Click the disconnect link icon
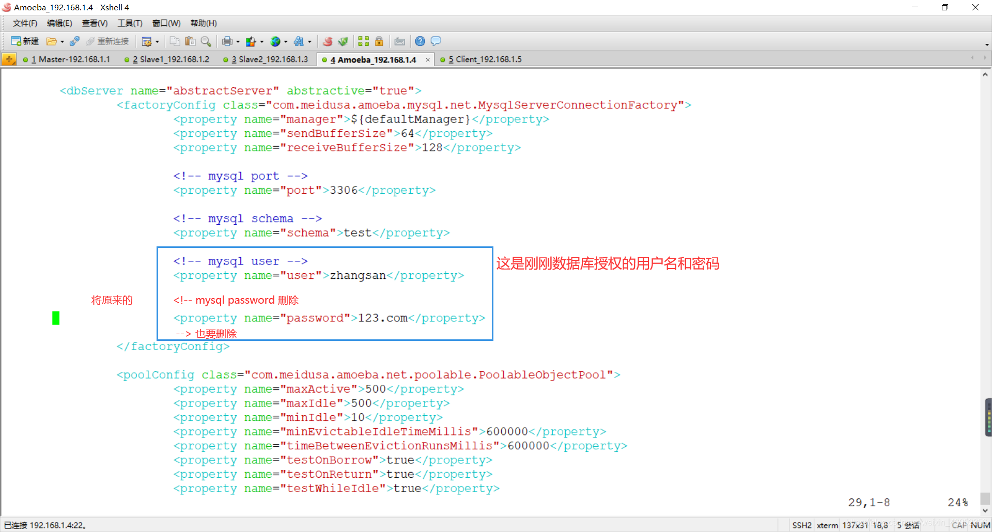This screenshot has height=532, width=992. tap(74, 41)
